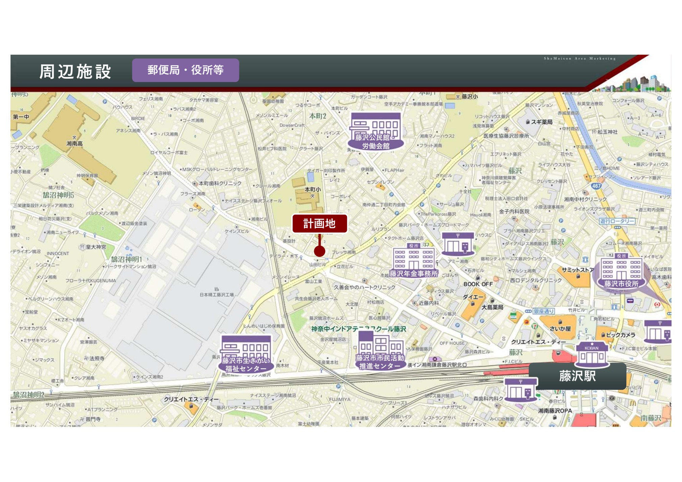Click the 西口デンタルクリニック label
The height and width of the screenshot is (482, 682).
(536, 280)
